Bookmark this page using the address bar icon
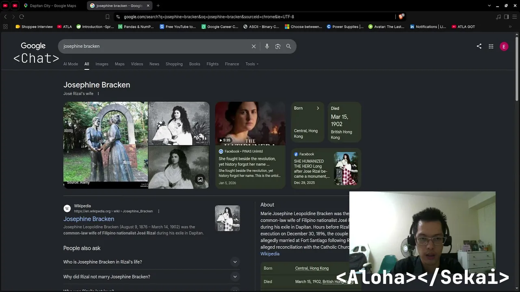 coord(107,17)
